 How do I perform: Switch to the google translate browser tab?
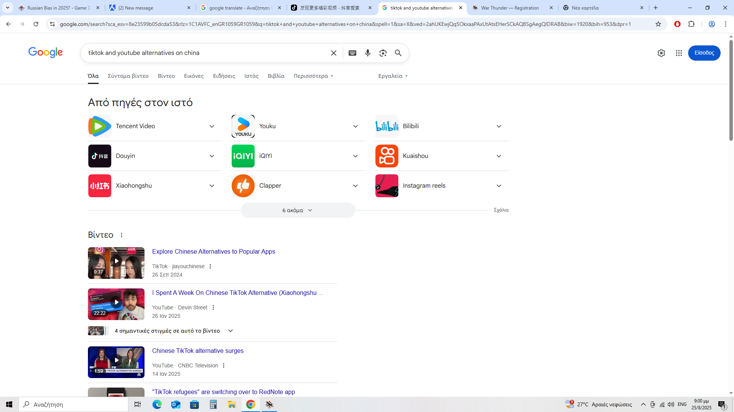point(241,8)
